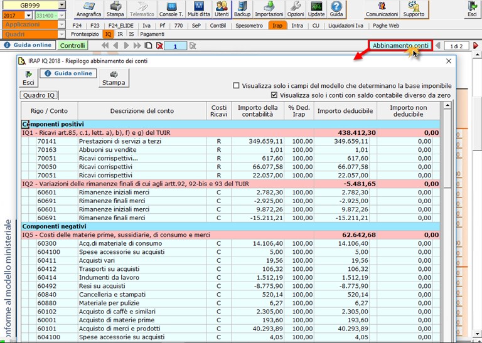Click page number field showing 1
Viewport: 482px width, 343px height.
175,46
